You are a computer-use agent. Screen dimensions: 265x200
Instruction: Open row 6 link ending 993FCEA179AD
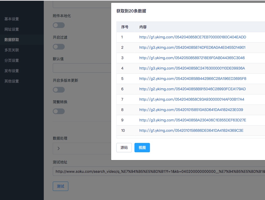tap(192, 89)
